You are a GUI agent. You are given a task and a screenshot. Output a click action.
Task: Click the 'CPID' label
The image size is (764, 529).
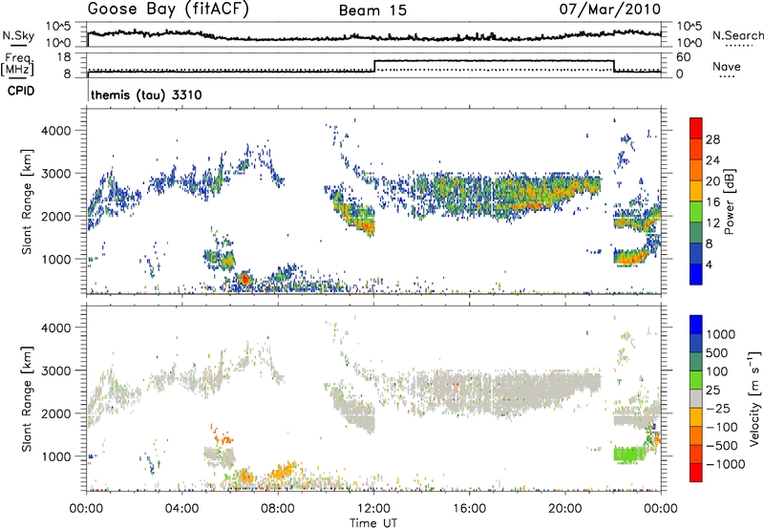[x=21, y=91]
